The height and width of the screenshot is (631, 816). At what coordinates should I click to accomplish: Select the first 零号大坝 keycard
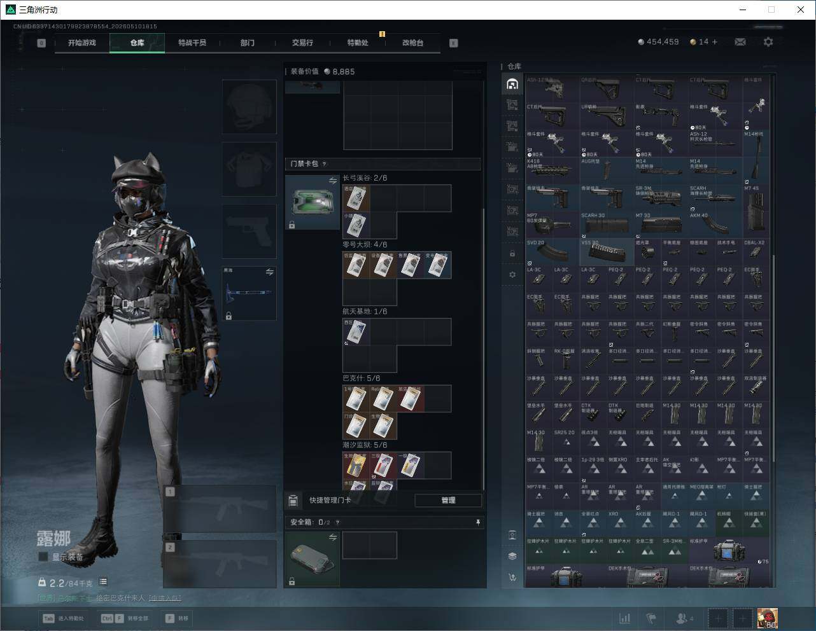pyautogui.click(x=356, y=265)
